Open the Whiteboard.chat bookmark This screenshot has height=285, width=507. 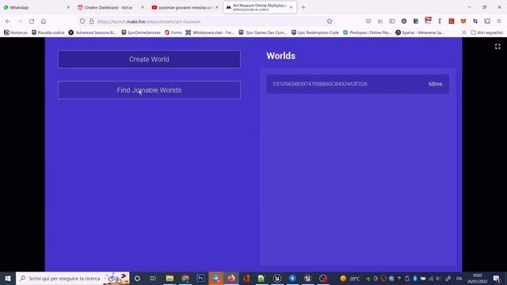click(210, 32)
